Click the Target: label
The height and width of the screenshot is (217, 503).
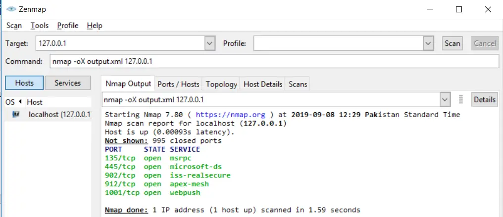[x=16, y=43]
